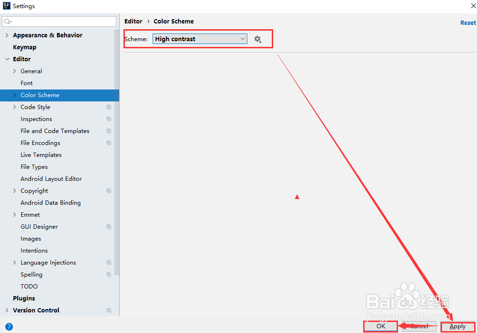This screenshot has height=333, width=477.
Task: Select TODO settings
Action: 29,287
